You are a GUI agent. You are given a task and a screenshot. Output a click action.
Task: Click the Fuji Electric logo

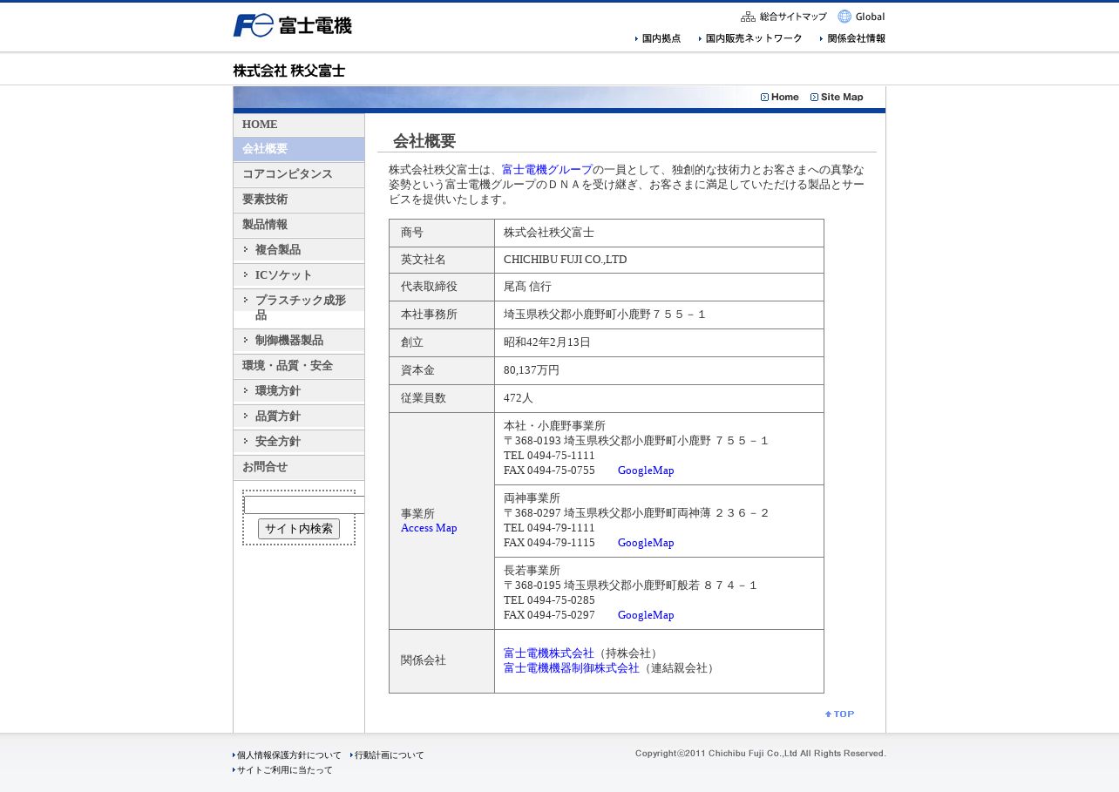pyautogui.click(x=292, y=26)
